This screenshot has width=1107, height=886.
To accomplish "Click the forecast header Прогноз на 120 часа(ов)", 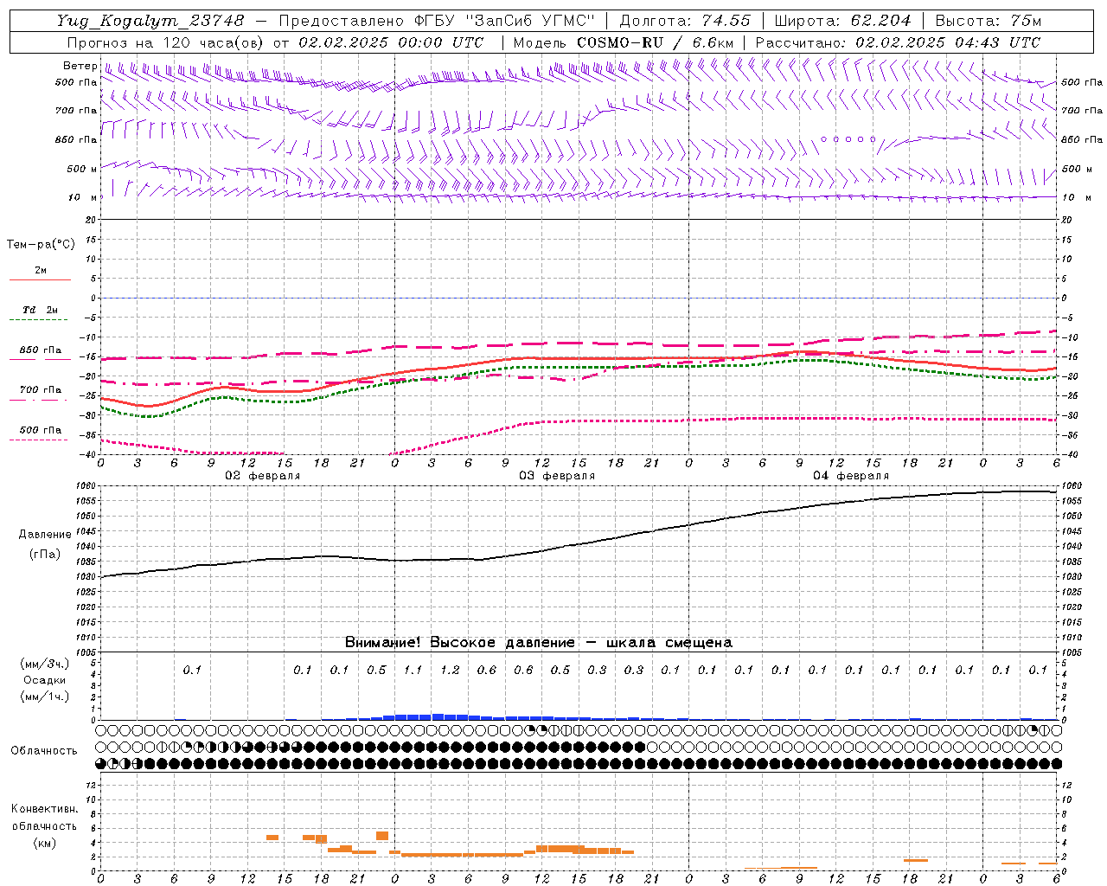I will [x=165, y=42].
